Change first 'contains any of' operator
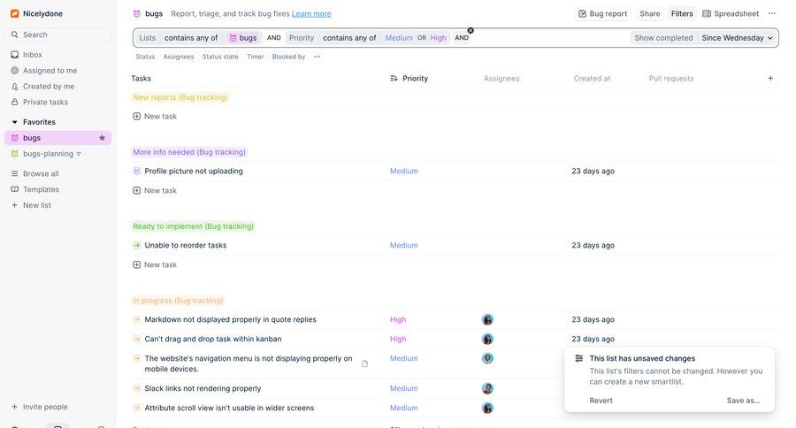Image resolution: width=796 pixels, height=428 pixels. click(x=191, y=37)
